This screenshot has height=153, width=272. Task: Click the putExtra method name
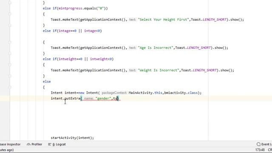(x=72, y=98)
